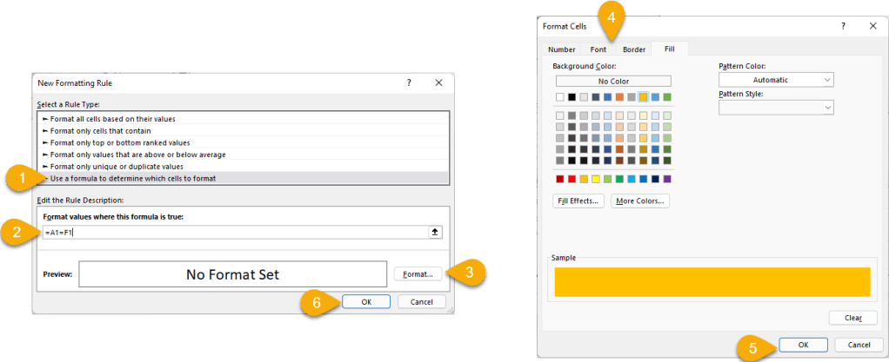Open More Colors... dialog
Viewport: 889px width, 362px height.
coord(641,201)
